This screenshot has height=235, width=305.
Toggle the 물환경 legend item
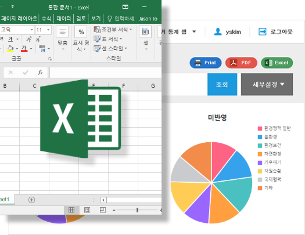click(x=267, y=137)
